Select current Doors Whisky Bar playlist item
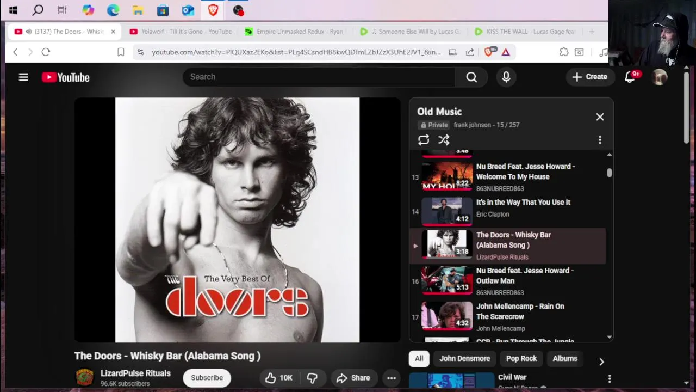This screenshot has height=392, width=696. (x=507, y=246)
